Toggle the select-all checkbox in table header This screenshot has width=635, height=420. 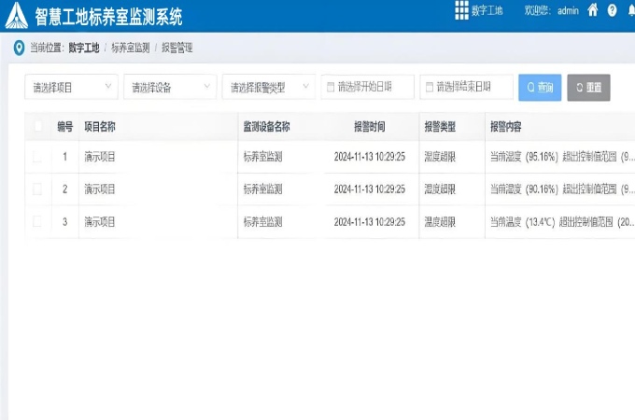click(37, 126)
